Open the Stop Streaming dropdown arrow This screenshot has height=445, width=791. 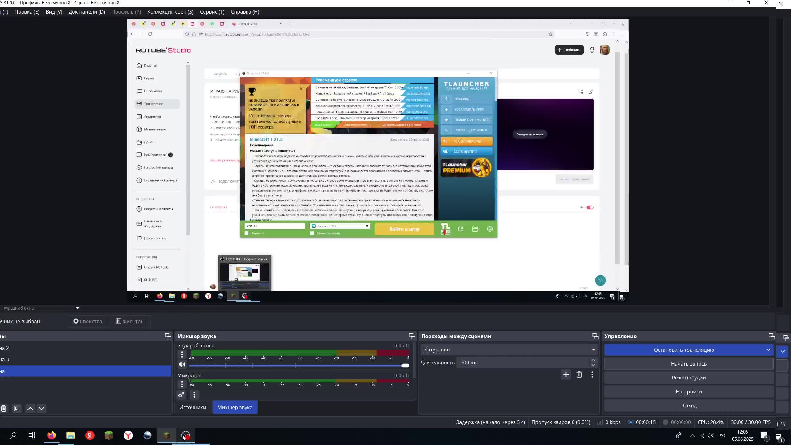(768, 350)
